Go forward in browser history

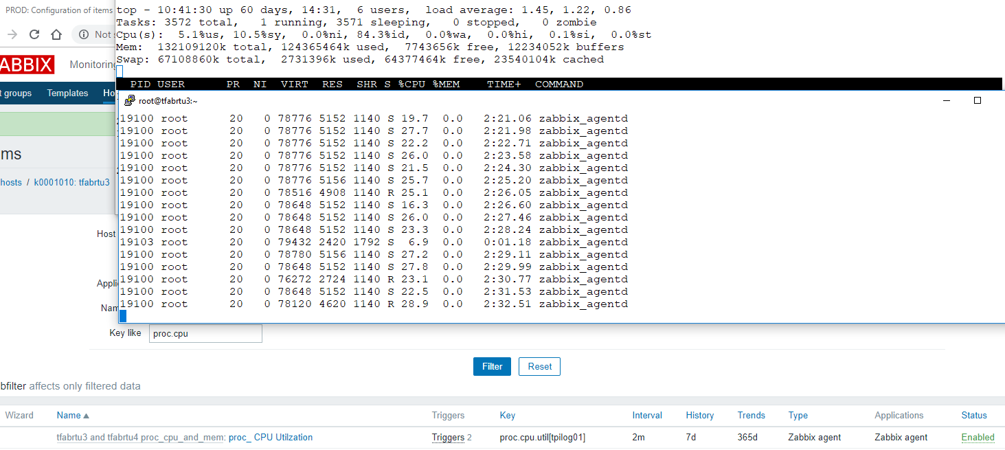(12, 34)
